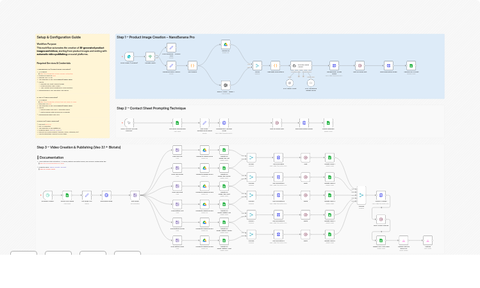Open the pencil Edit Fields node in Step 2
480x288 pixels.
click(x=204, y=122)
